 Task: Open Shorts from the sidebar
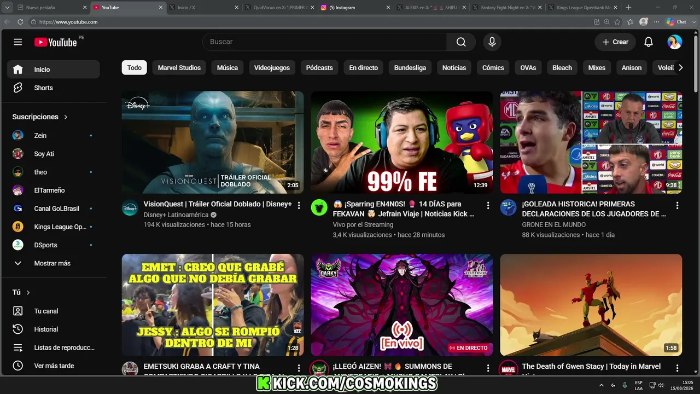[54, 88]
